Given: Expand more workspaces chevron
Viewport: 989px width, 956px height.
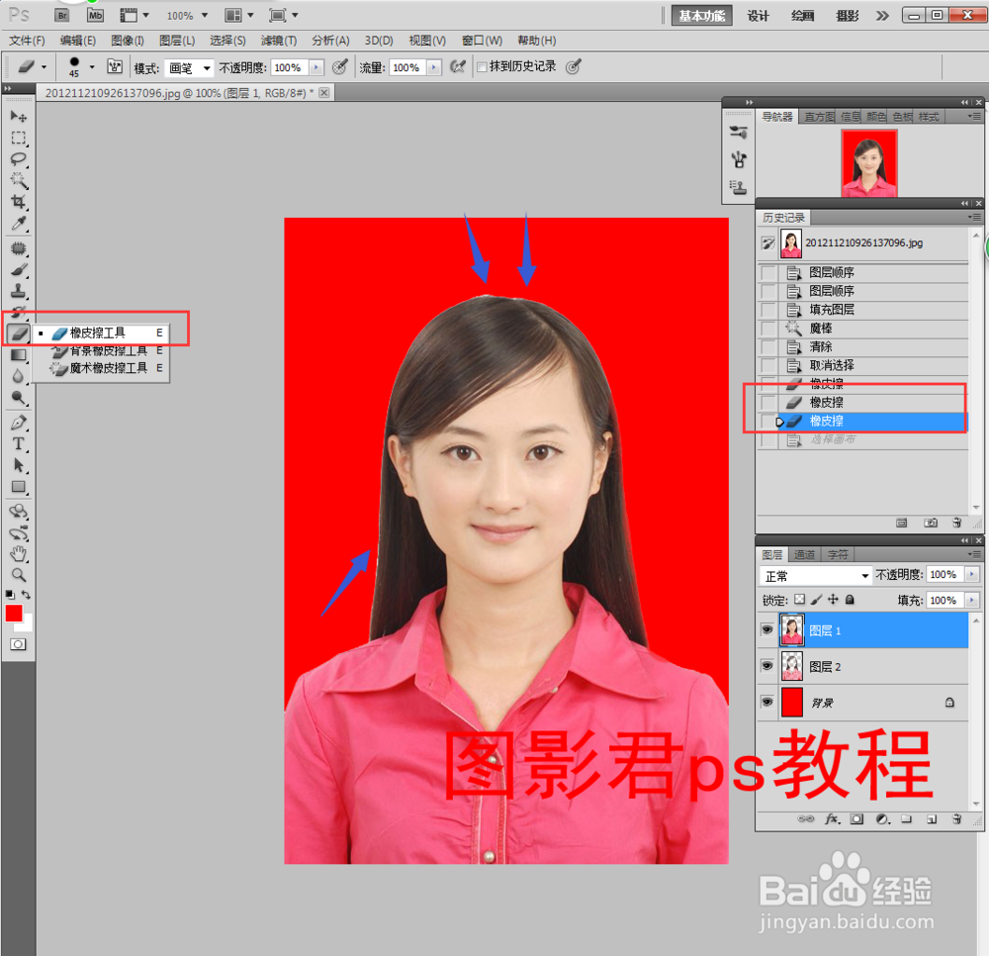Looking at the screenshot, I should (x=882, y=16).
